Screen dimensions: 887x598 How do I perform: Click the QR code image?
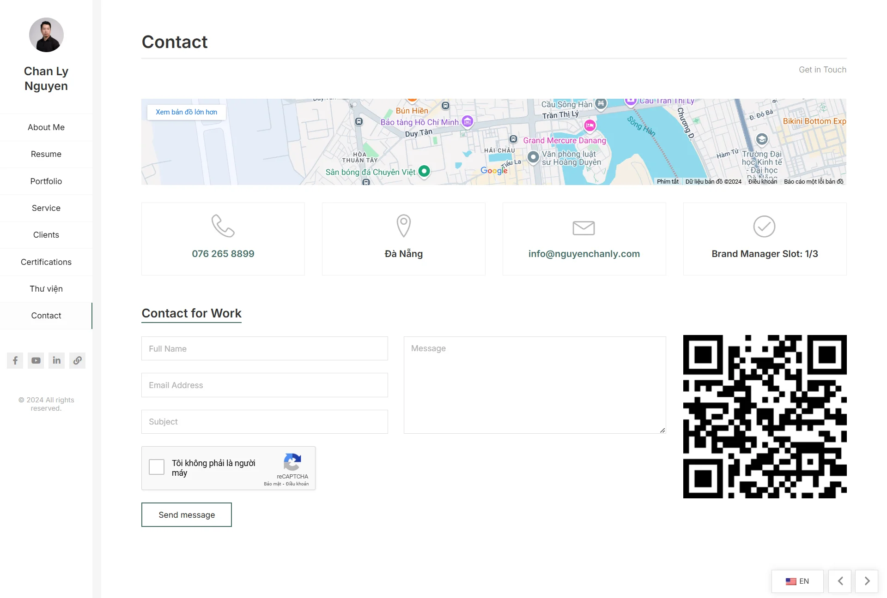[765, 417]
